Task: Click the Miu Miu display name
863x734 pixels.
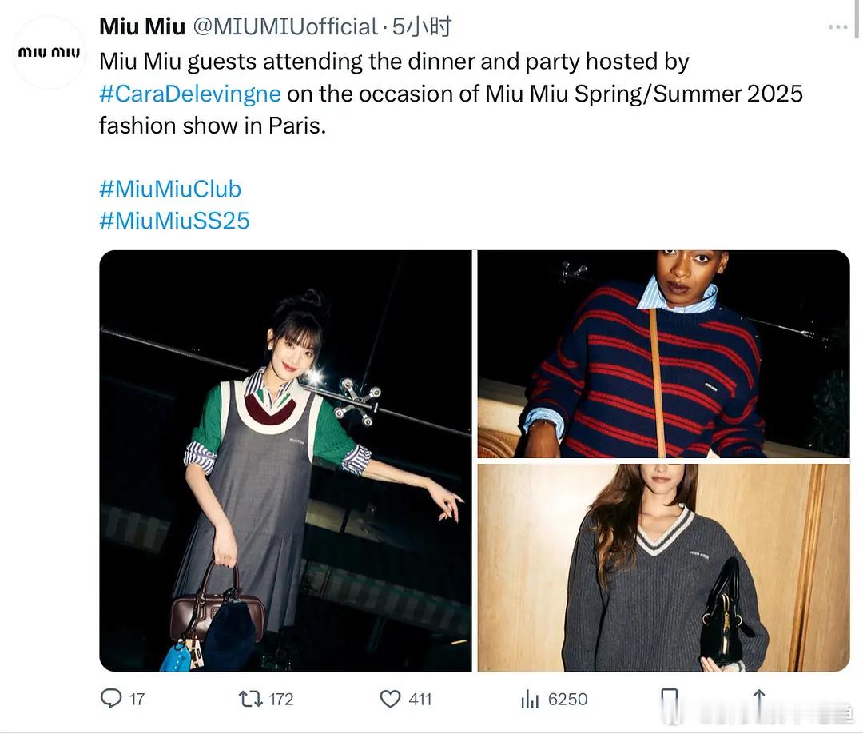Action: click(x=140, y=25)
